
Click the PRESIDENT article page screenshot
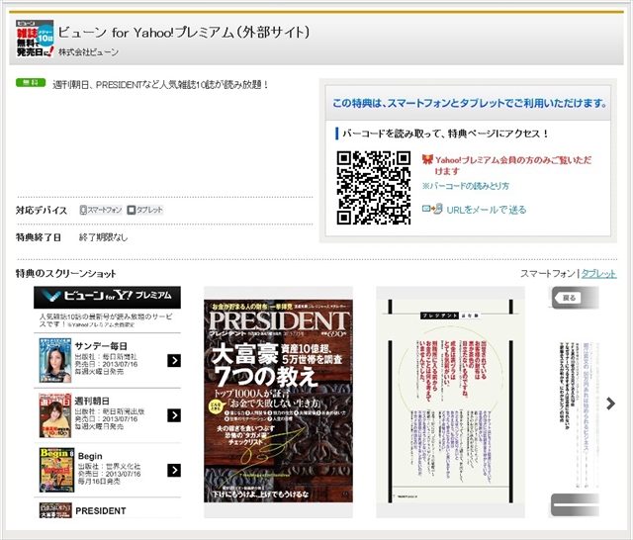[x=451, y=402]
